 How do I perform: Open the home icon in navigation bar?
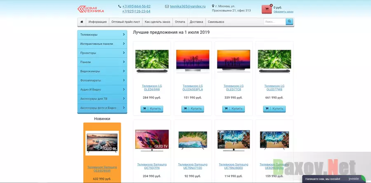point(82,22)
